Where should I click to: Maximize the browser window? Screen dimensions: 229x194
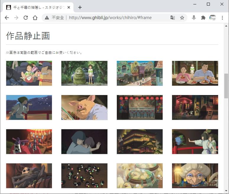208,4
